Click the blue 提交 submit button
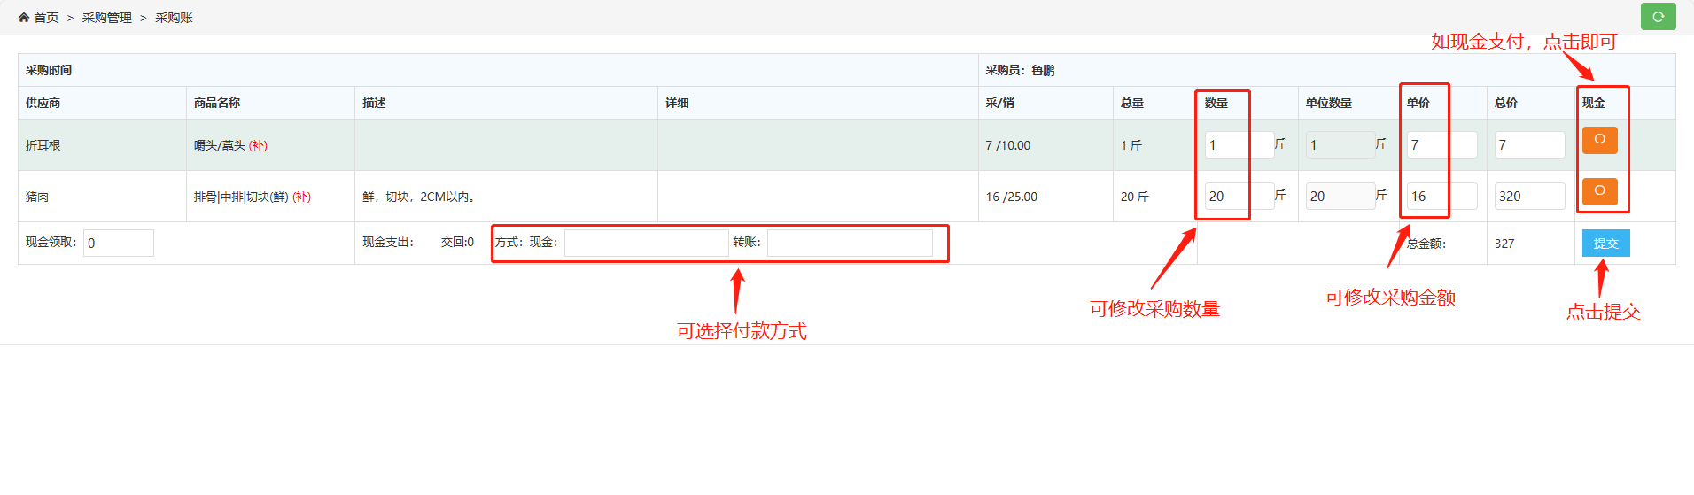 (1605, 244)
